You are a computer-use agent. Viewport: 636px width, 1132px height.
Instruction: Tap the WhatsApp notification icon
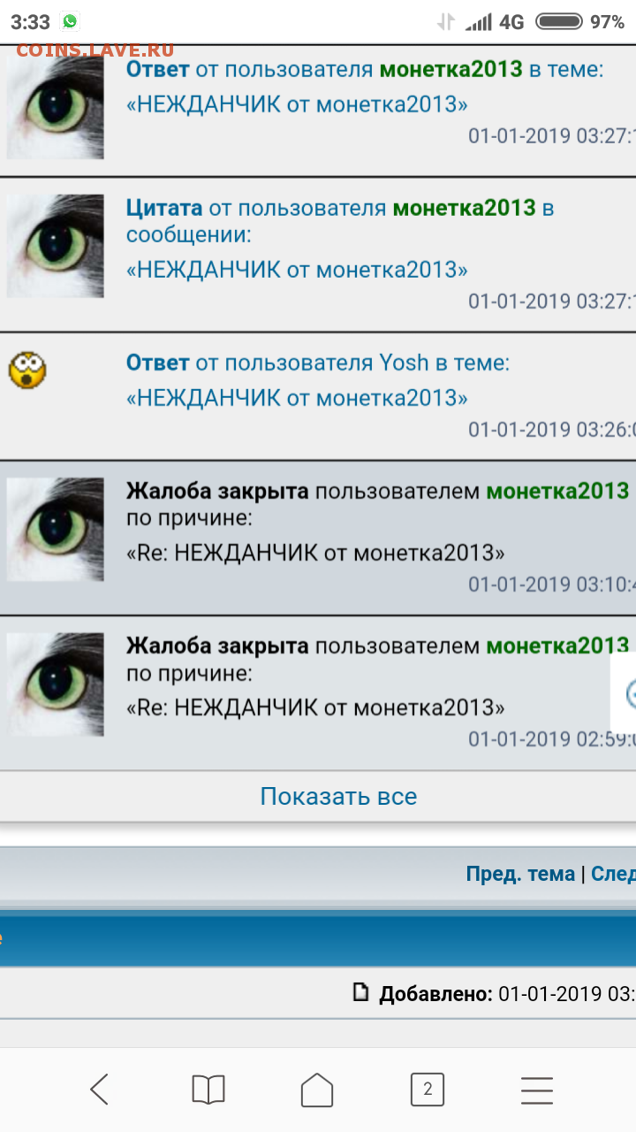pos(70,21)
